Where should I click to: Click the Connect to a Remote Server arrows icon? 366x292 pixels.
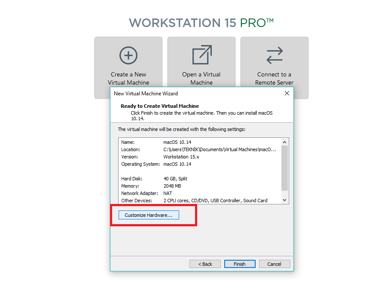point(274,55)
